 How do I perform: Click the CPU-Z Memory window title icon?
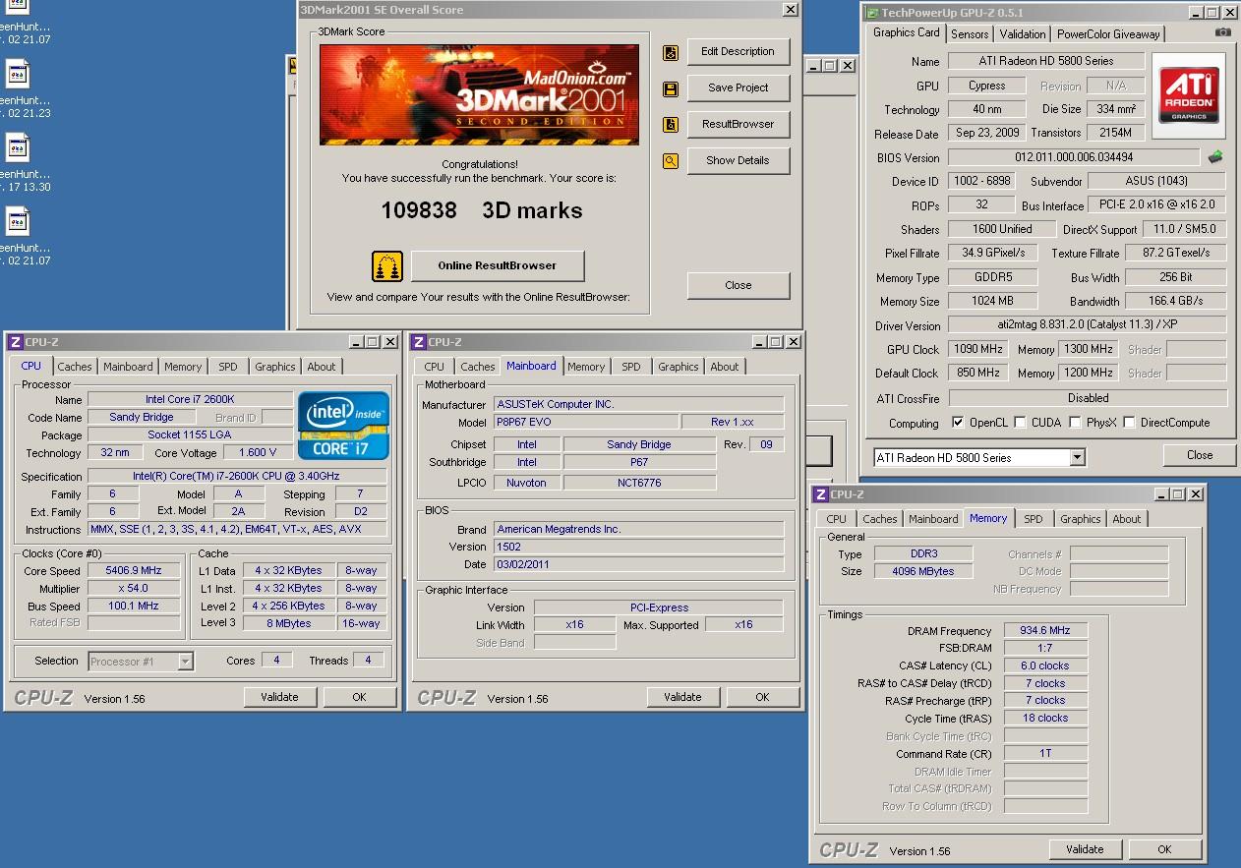820,494
